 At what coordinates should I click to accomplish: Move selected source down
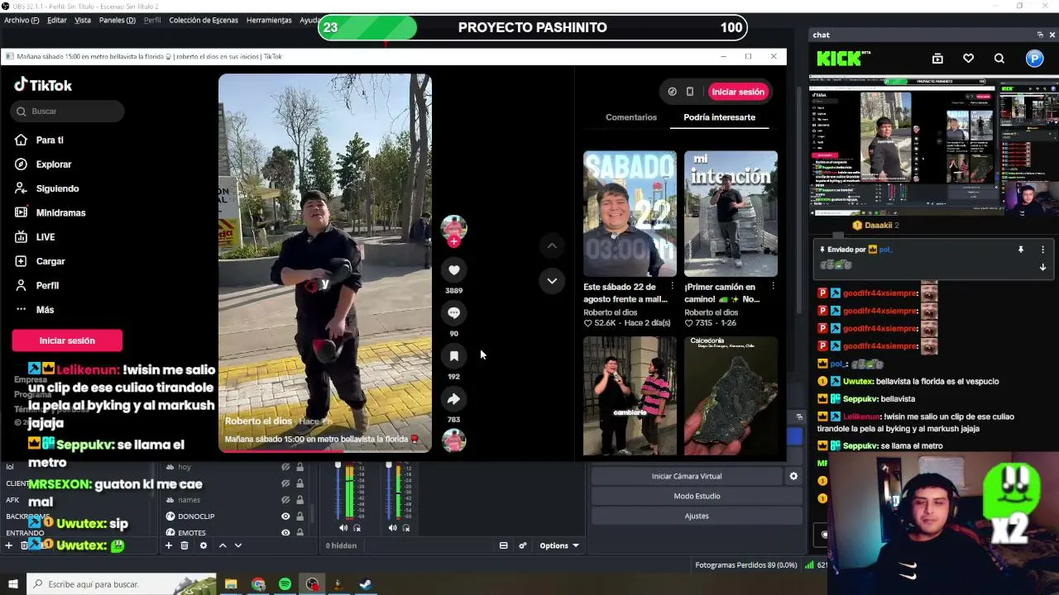coord(238,545)
